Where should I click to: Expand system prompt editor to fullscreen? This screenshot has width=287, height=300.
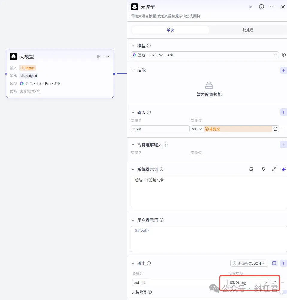274,169
